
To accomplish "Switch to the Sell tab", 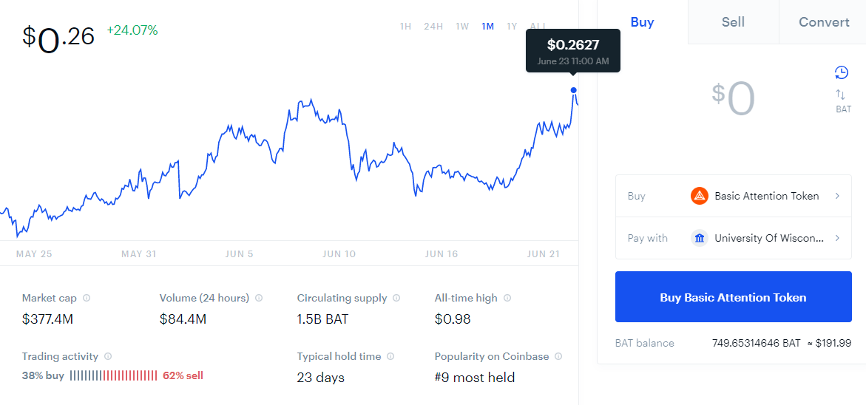I will [733, 22].
